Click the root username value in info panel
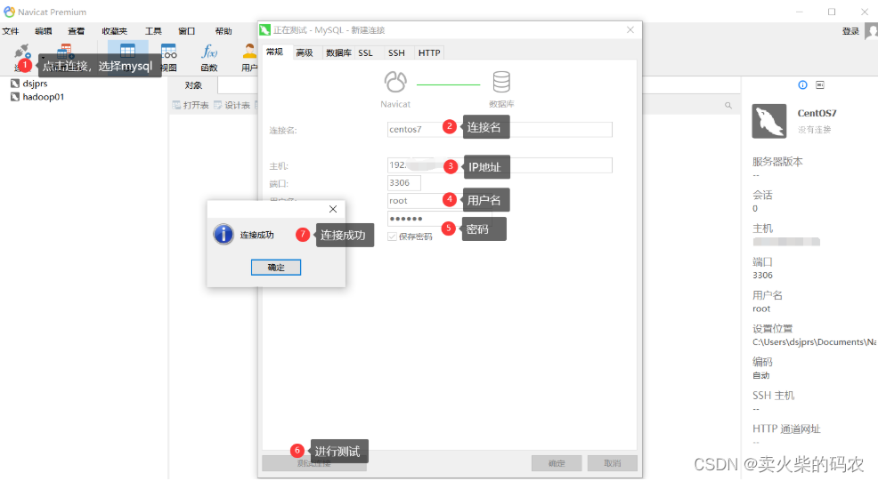 pyautogui.click(x=761, y=309)
